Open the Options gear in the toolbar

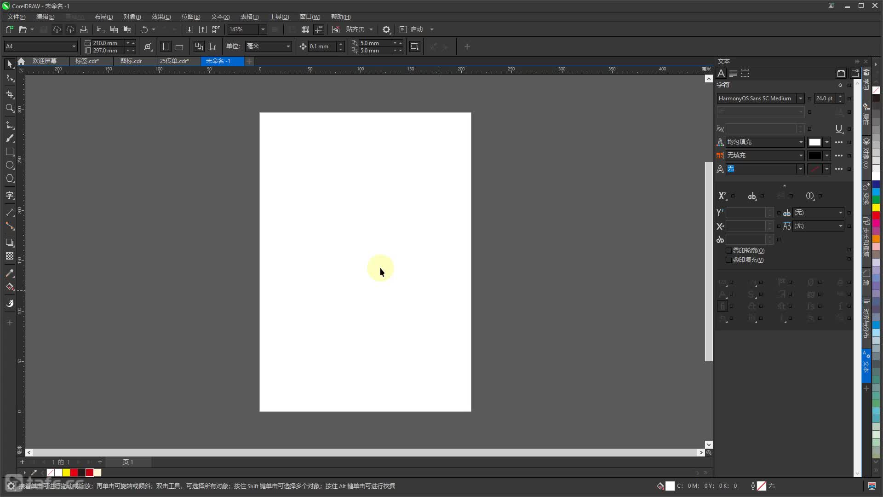386,29
